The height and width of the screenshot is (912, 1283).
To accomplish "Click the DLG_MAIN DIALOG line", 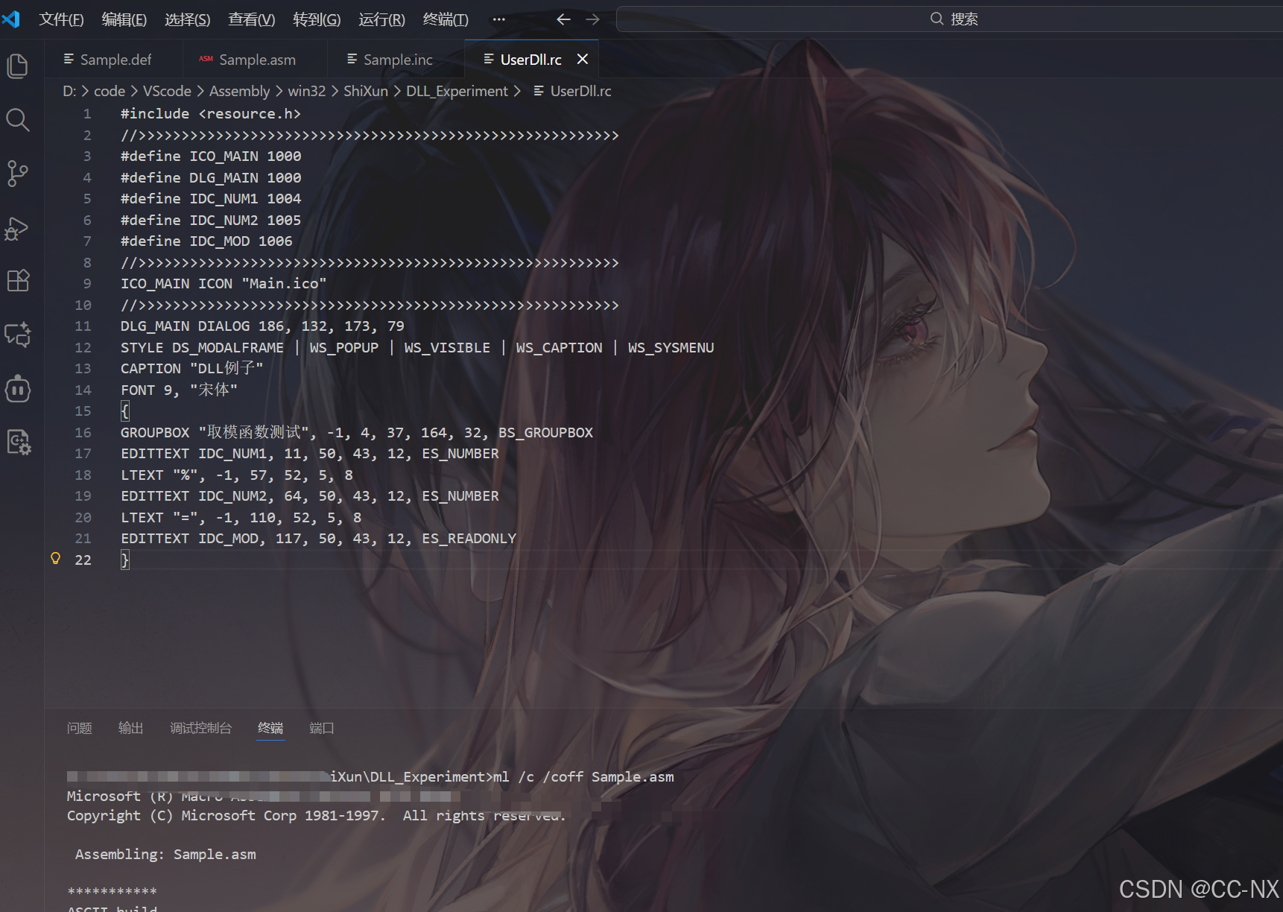I will coord(262,326).
